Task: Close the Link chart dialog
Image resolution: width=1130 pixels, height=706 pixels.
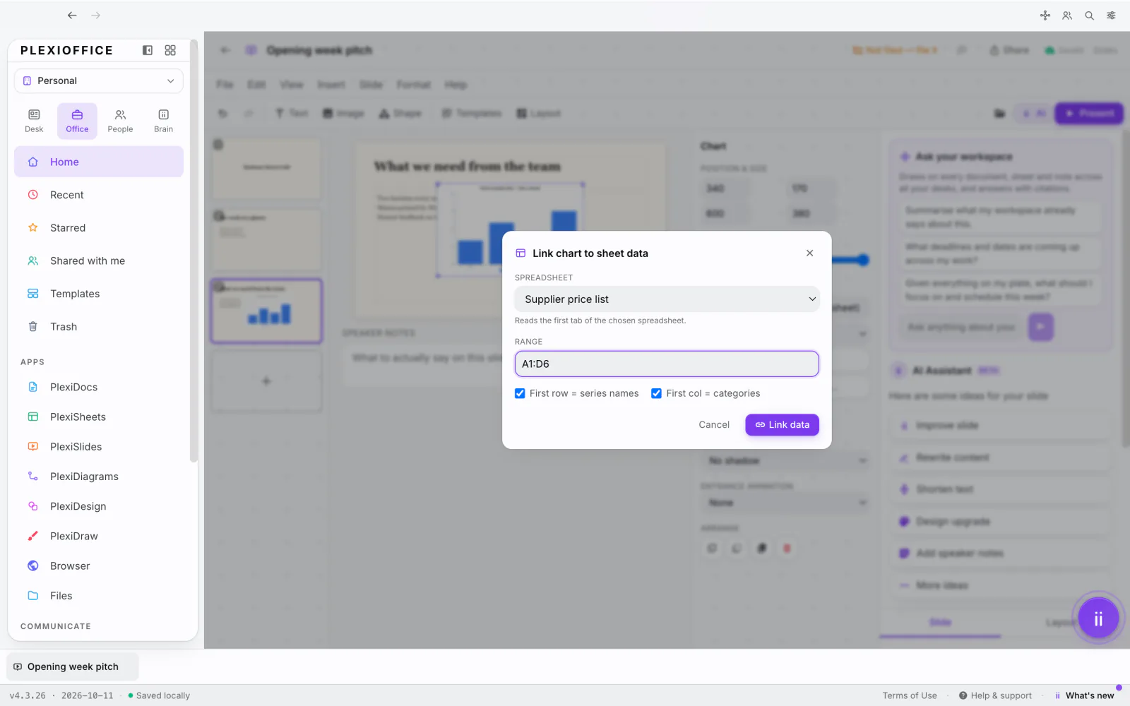Action: pyautogui.click(x=809, y=253)
